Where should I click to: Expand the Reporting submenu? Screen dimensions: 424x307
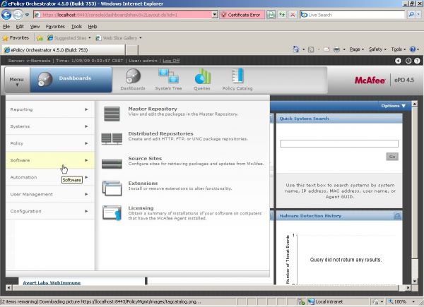click(x=50, y=109)
